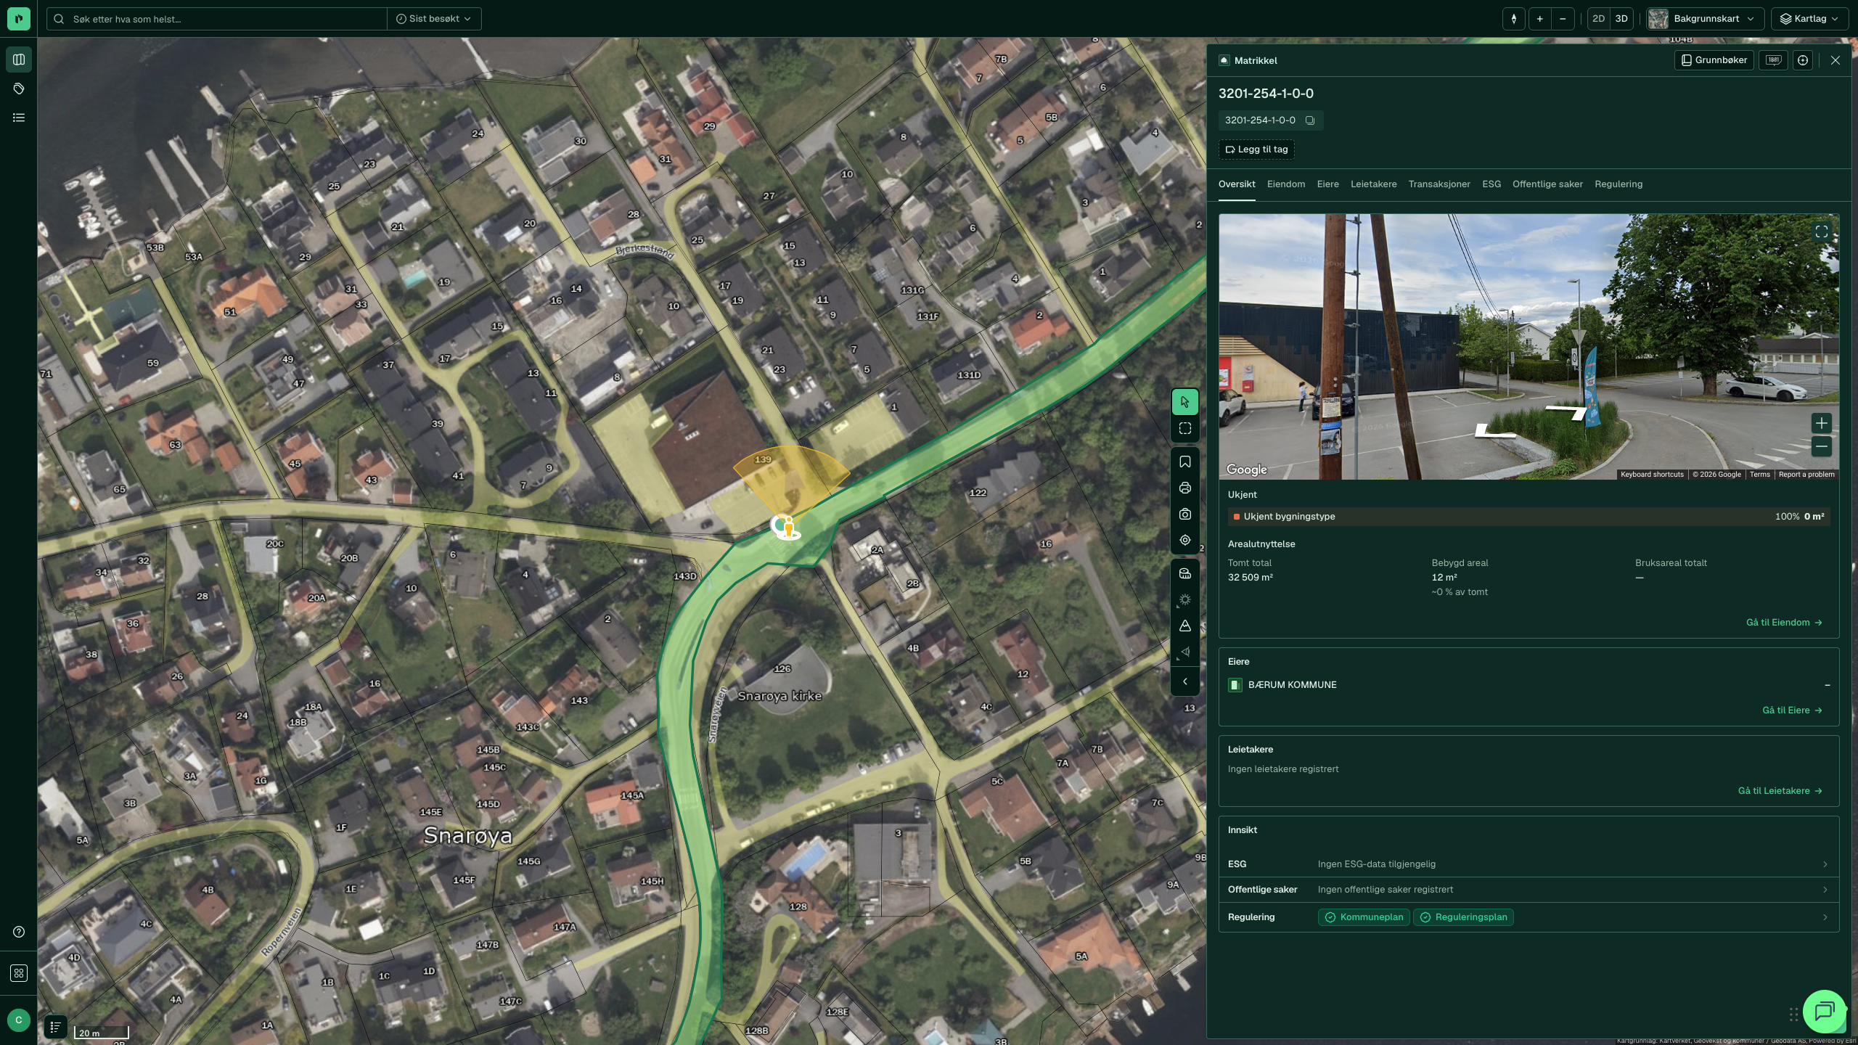Switch map to 2D view
This screenshot has height=1045, width=1858.
pyautogui.click(x=1598, y=19)
